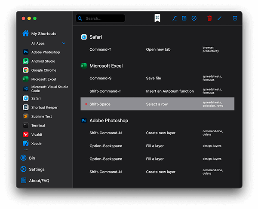258x209 pixels.
Task: Select the Insert an AutoSum function row
Action: click(157, 91)
